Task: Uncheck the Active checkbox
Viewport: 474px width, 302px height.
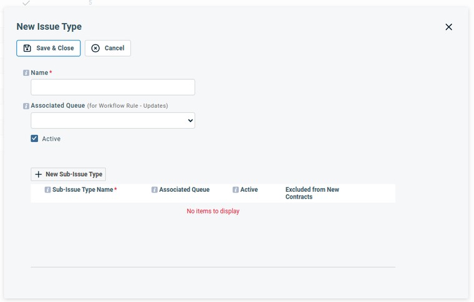Action: pyautogui.click(x=35, y=139)
